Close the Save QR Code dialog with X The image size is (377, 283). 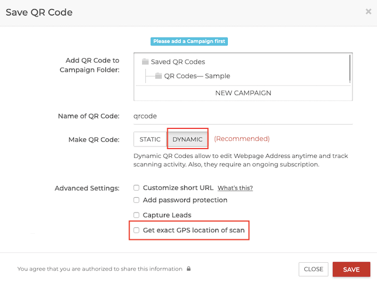(x=368, y=11)
